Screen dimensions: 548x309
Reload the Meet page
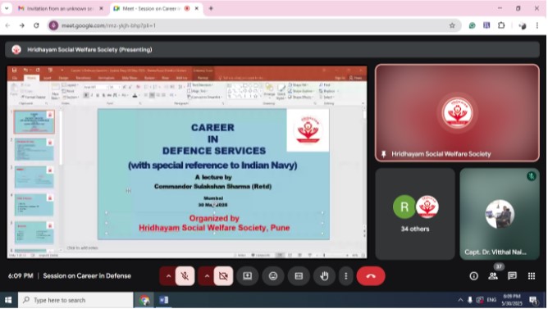[36, 25]
